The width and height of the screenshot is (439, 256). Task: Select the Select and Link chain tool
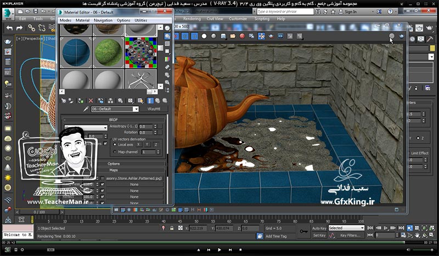coord(31,28)
